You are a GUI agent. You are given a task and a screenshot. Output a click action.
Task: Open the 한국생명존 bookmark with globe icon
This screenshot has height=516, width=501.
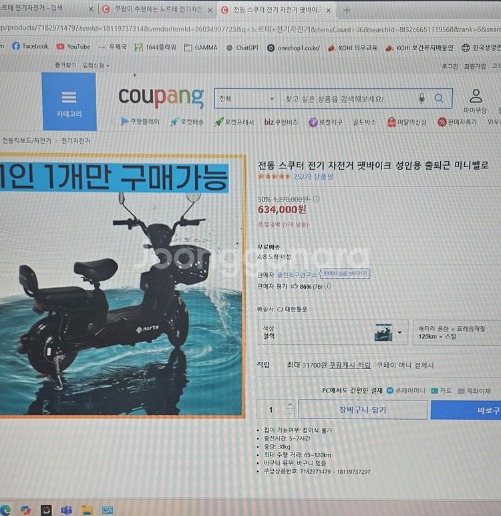click(481, 47)
